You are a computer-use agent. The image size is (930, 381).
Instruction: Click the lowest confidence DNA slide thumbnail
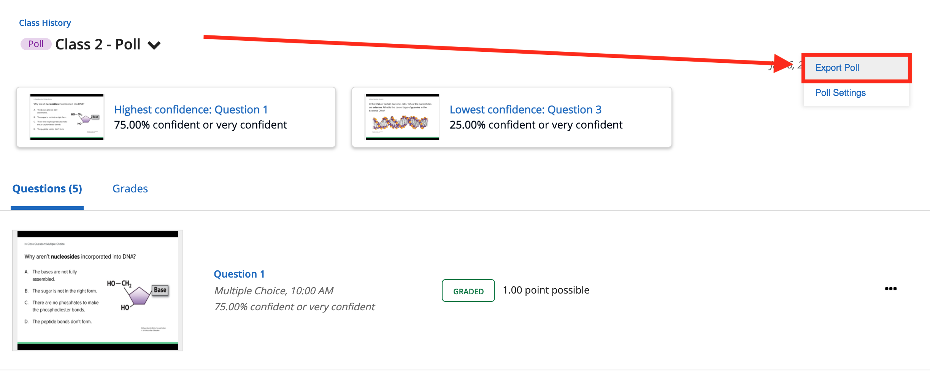[402, 117]
